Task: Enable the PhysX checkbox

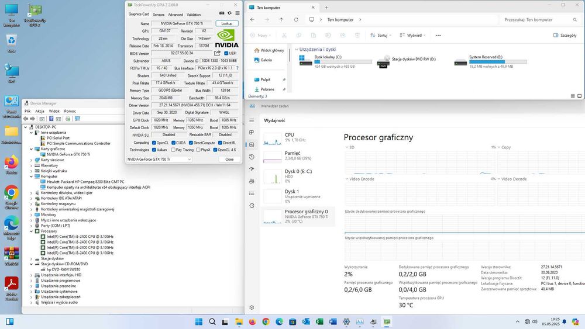Action: (x=198, y=150)
